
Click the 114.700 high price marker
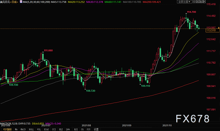click(x=191, y=12)
